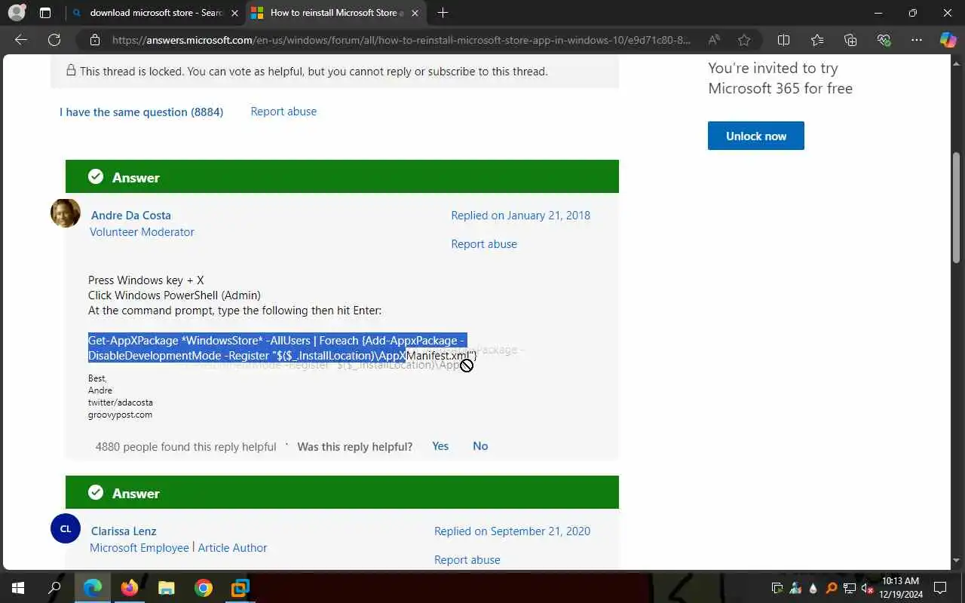Viewport: 965px width, 603px height.
Task: Open a new browser tab
Action: pos(443,13)
